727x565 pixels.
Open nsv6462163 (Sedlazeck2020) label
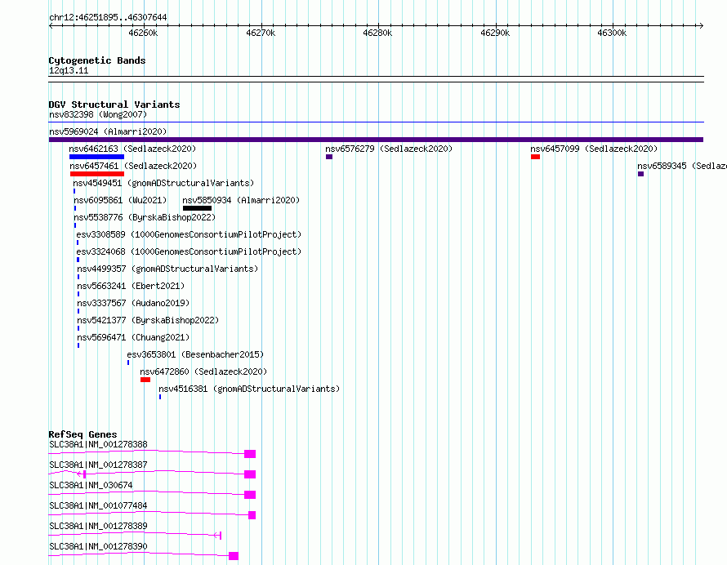(132, 149)
